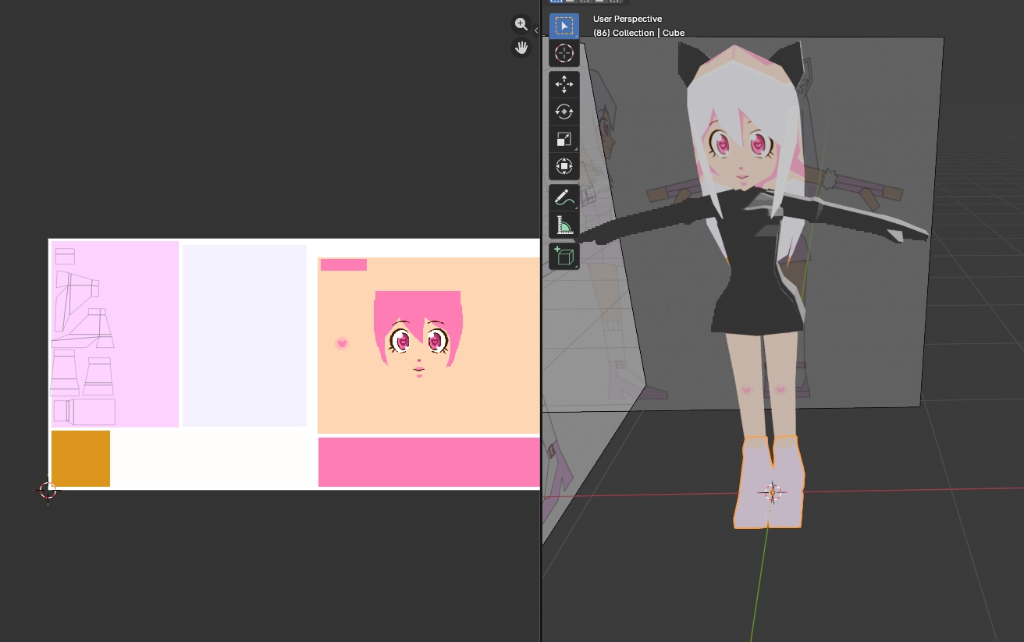Pick the Scale tool
The image size is (1024, 642).
point(564,139)
